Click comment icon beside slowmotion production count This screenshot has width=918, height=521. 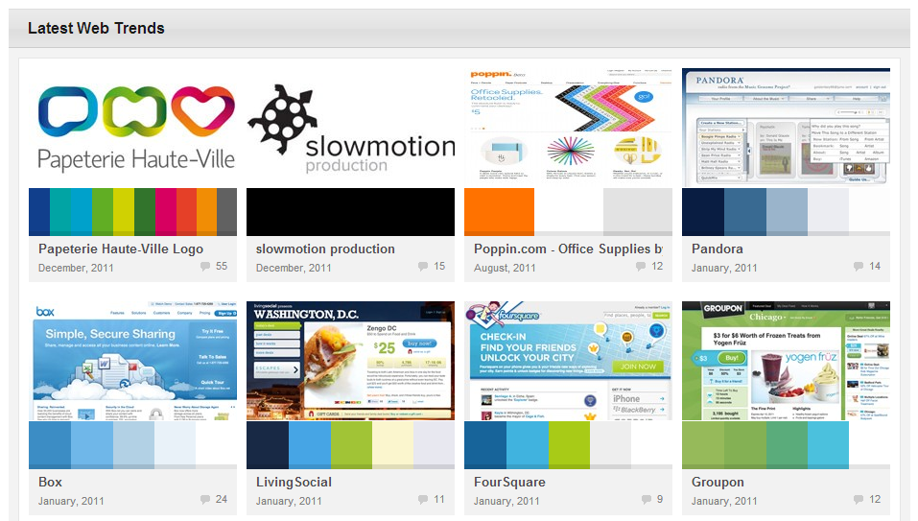(x=423, y=267)
